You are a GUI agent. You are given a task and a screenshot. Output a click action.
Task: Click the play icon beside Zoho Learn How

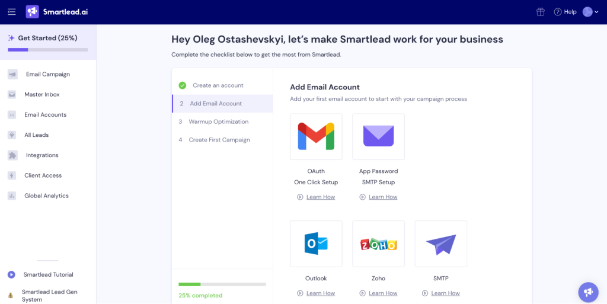coord(362,293)
